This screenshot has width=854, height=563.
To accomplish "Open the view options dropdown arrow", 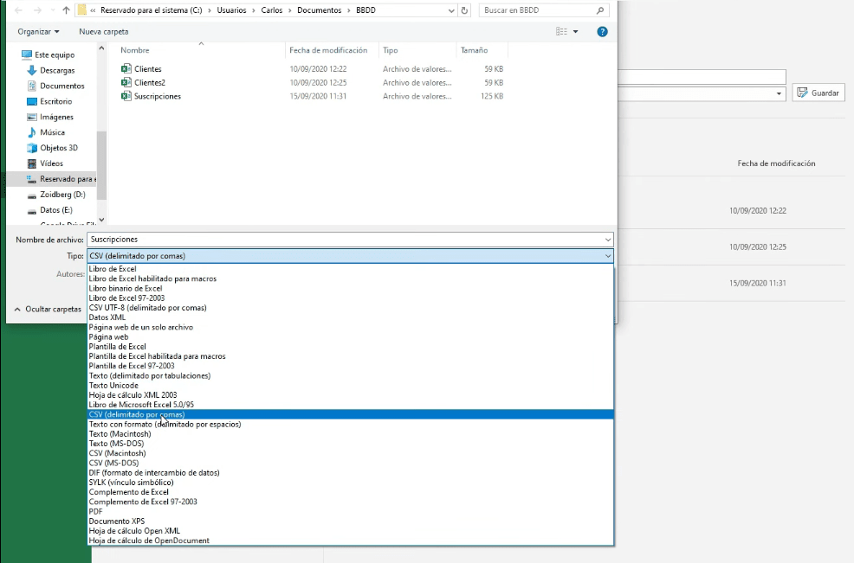I will [x=575, y=31].
